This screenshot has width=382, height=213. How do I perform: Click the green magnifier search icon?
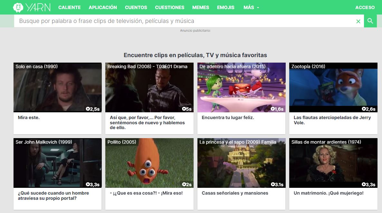click(370, 21)
